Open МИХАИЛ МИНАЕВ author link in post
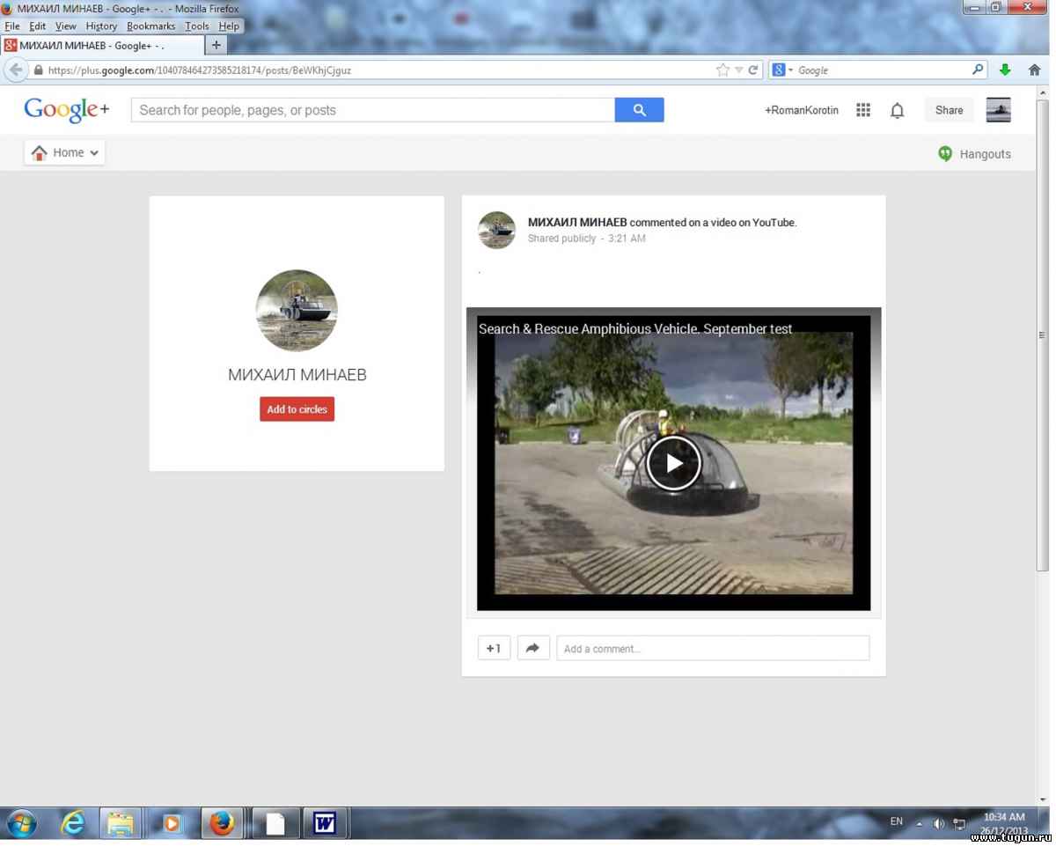The width and height of the screenshot is (1056, 846). tap(577, 223)
